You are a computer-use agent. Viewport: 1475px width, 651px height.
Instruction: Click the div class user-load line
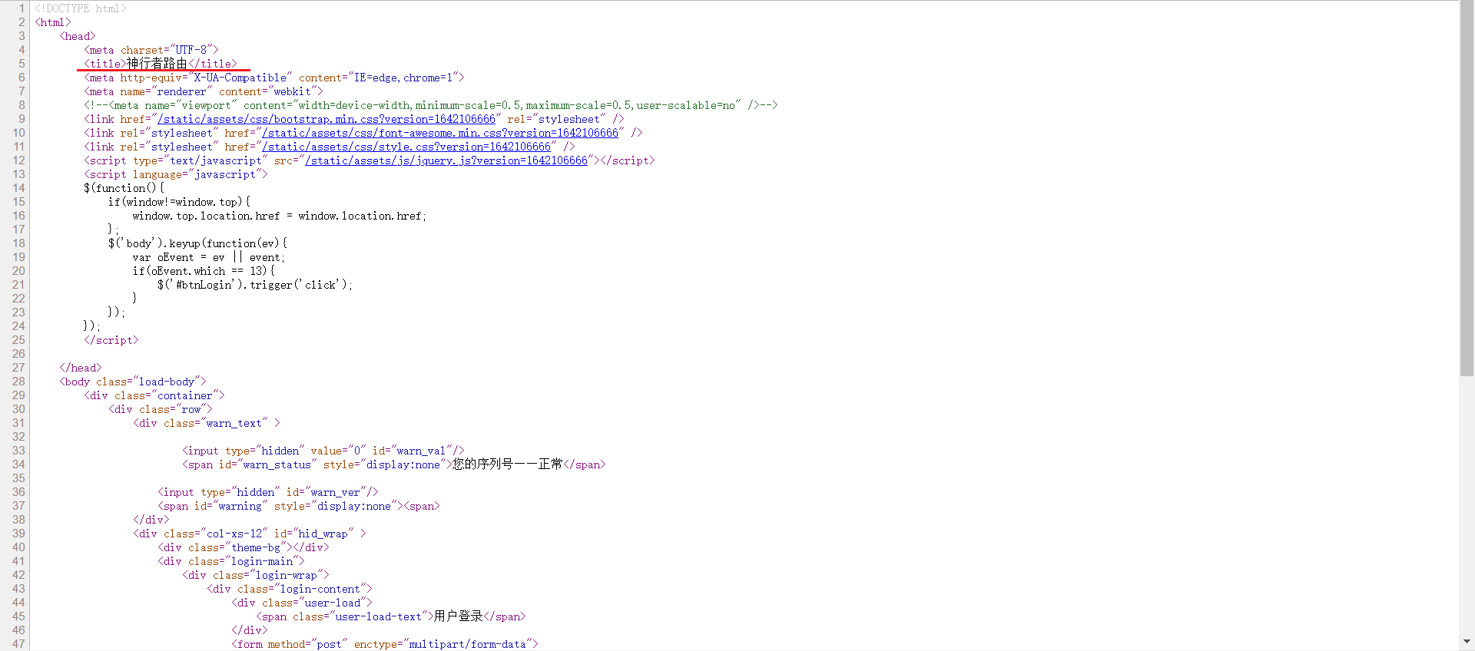302,603
